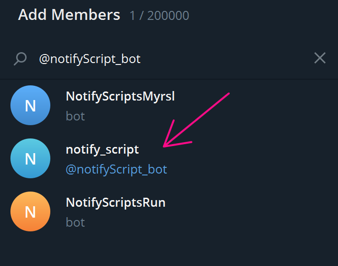This screenshot has height=266, width=338.
Task: Click the letter N in the orange avatar
Action: 30,212
